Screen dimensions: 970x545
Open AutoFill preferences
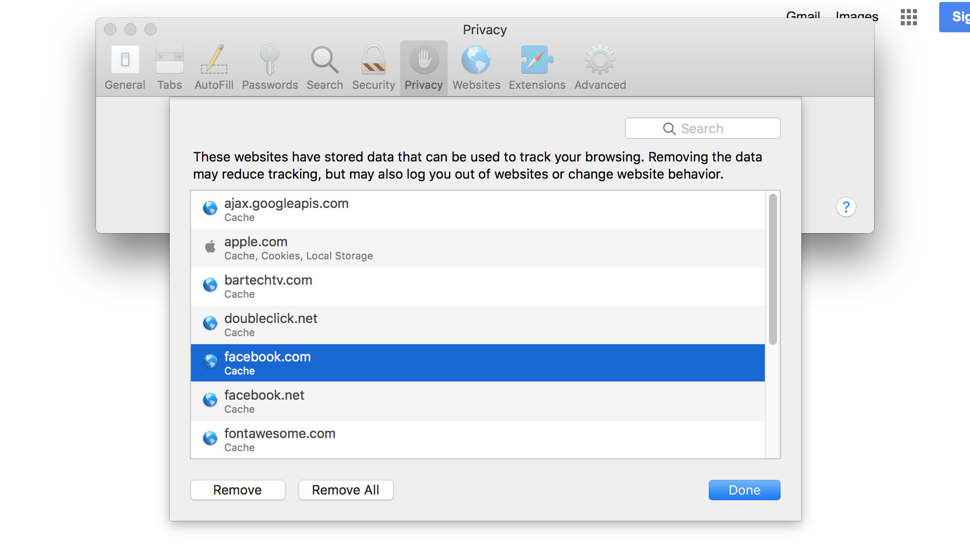pyautogui.click(x=213, y=66)
